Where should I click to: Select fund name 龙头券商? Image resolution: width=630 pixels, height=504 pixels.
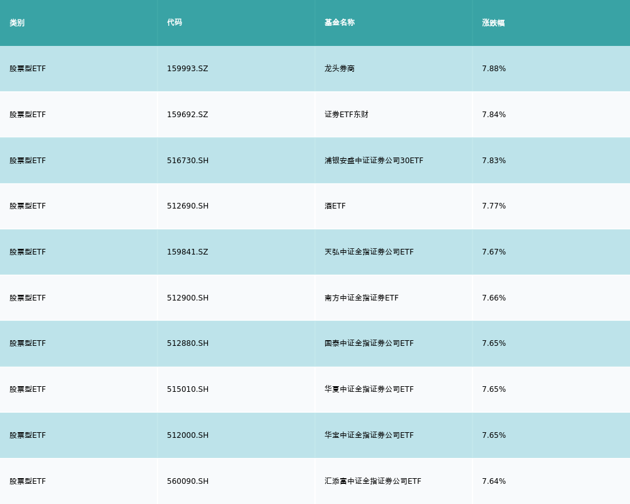pos(340,69)
